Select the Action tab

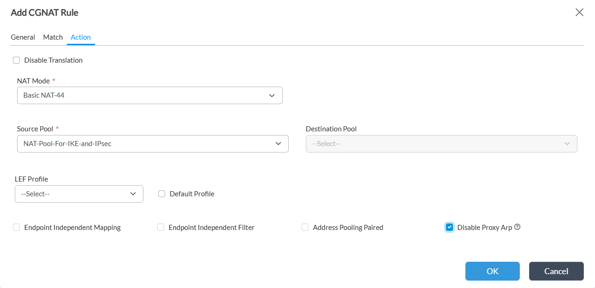point(81,37)
